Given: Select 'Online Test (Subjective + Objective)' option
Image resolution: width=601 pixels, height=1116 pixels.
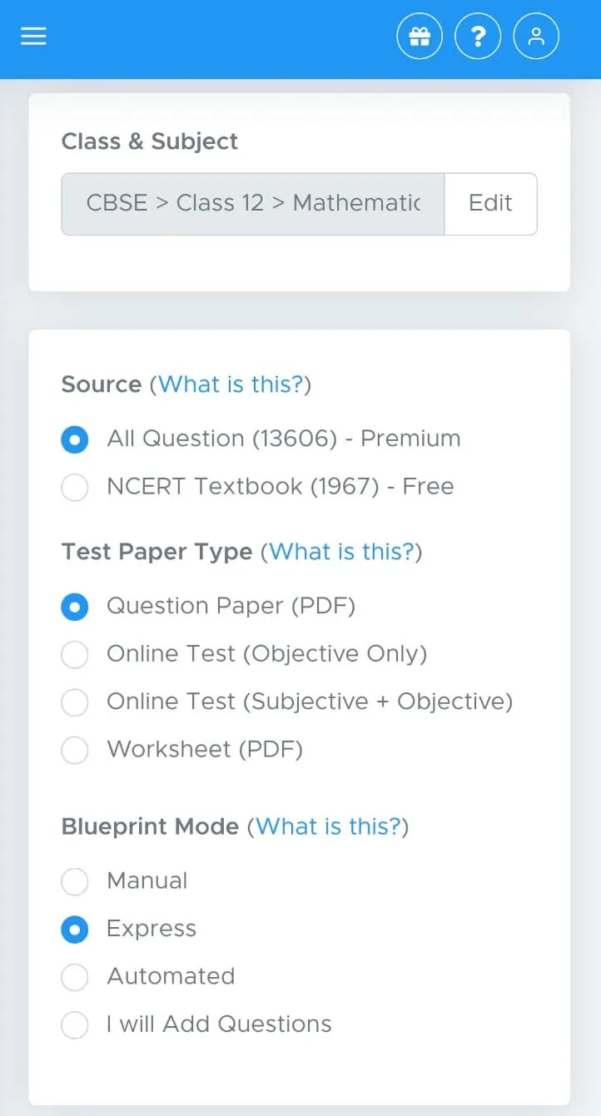Looking at the screenshot, I should 75,702.
